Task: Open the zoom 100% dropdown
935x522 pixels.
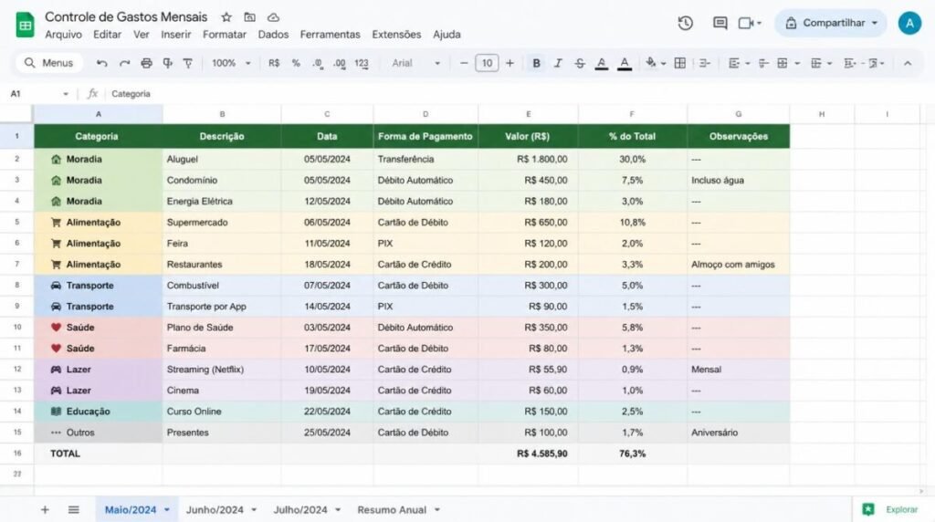Action: (231, 63)
